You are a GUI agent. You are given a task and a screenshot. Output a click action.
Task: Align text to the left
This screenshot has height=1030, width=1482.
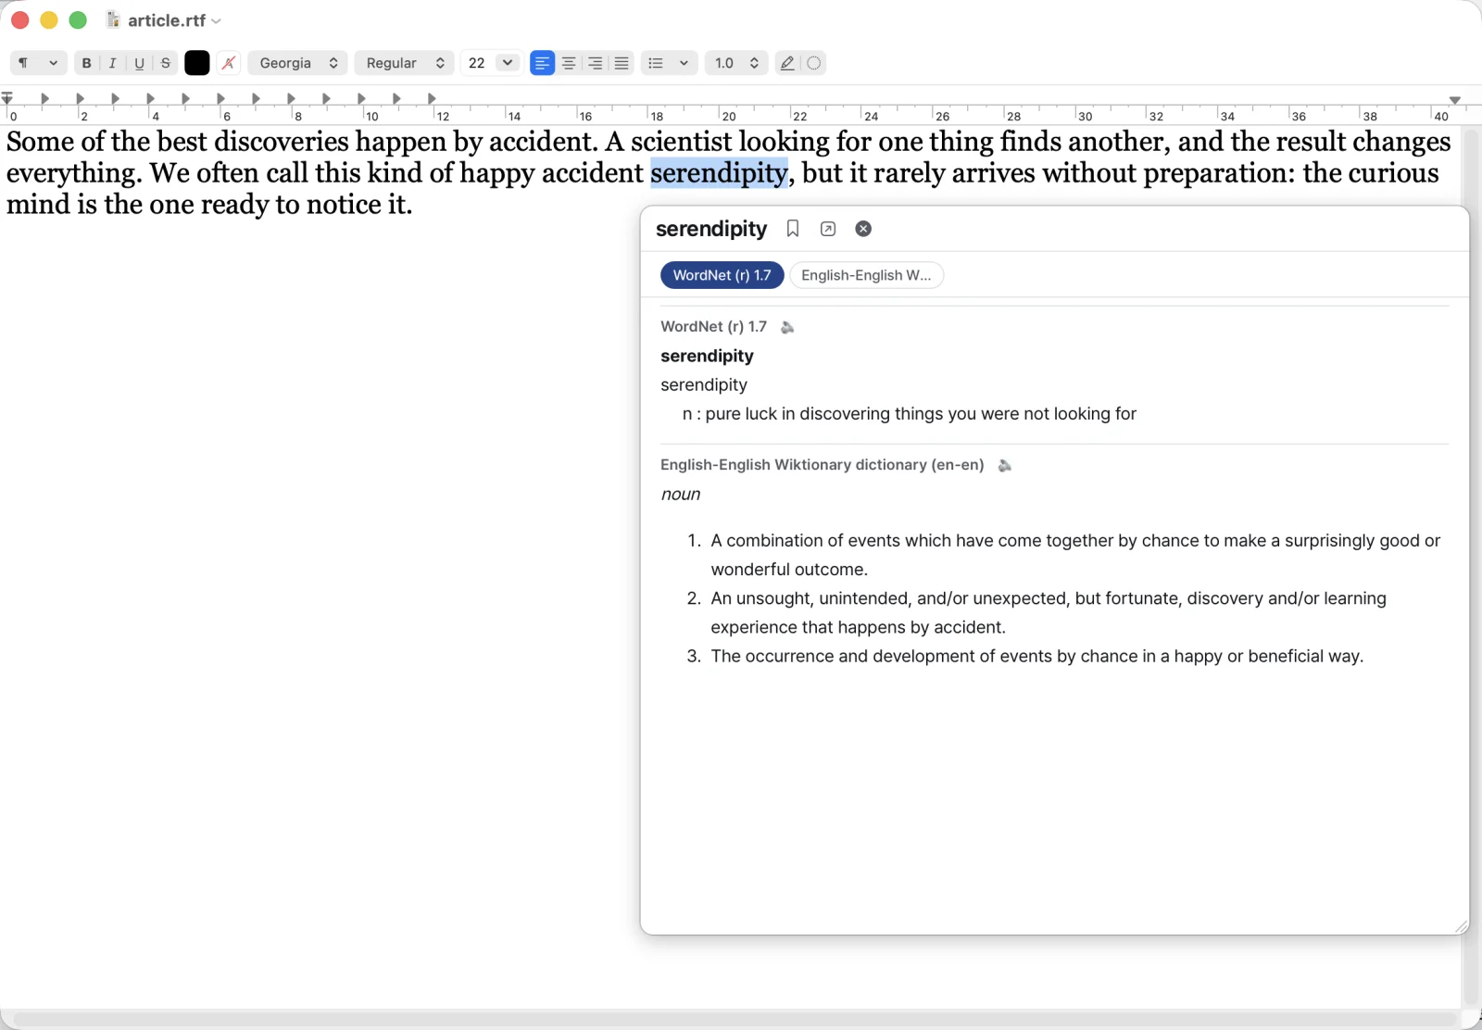point(542,63)
